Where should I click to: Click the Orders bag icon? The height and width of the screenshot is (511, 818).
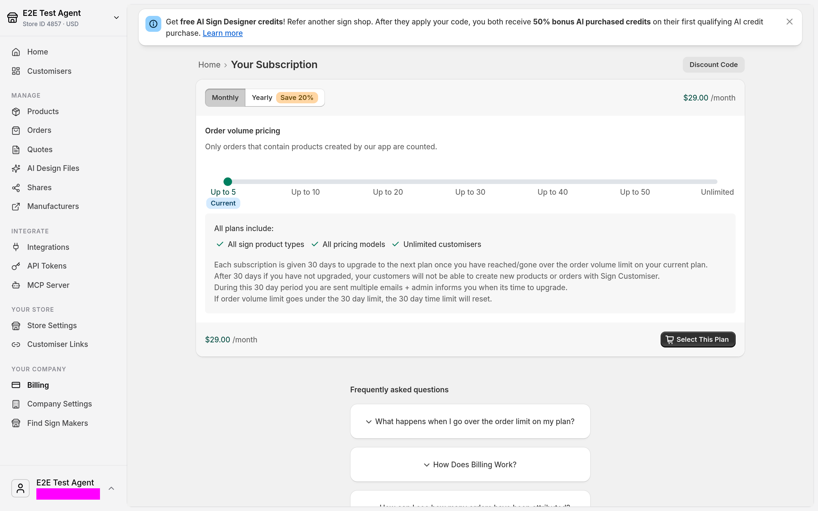16,131
